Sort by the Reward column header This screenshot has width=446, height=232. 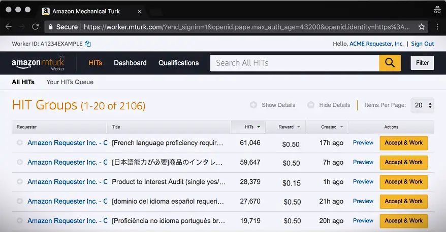pyautogui.click(x=286, y=127)
